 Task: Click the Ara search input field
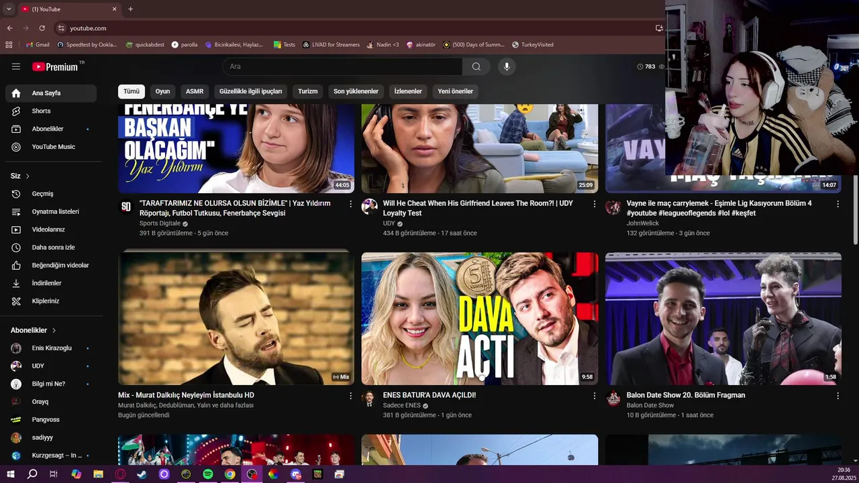[342, 66]
